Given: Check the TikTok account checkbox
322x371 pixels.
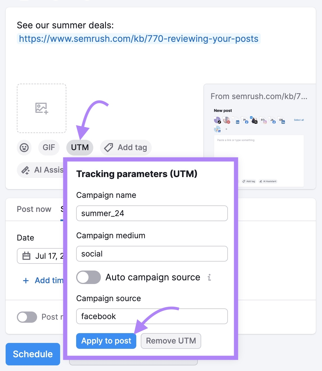Looking at the screenshot, I should (x=215, y=117).
